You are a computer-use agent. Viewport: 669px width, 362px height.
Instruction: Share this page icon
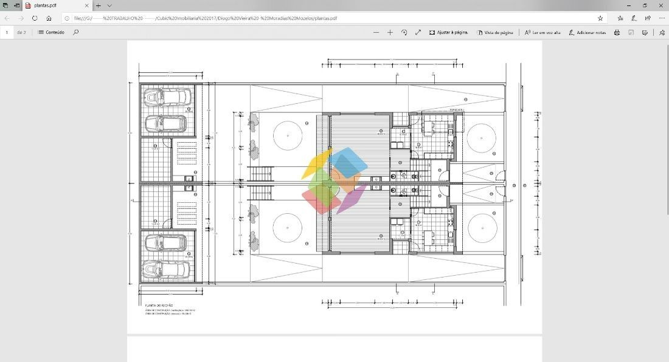click(x=647, y=18)
